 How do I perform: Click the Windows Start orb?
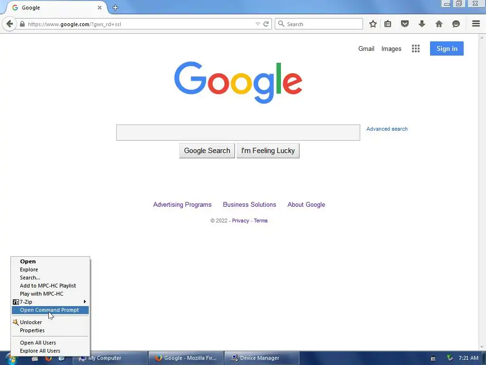tap(11, 359)
